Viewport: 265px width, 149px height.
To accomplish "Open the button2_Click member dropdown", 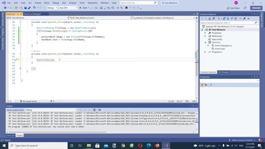I will tap(164, 18).
